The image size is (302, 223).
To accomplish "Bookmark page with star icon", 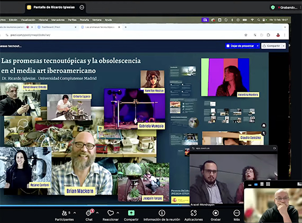I will coord(246,35).
